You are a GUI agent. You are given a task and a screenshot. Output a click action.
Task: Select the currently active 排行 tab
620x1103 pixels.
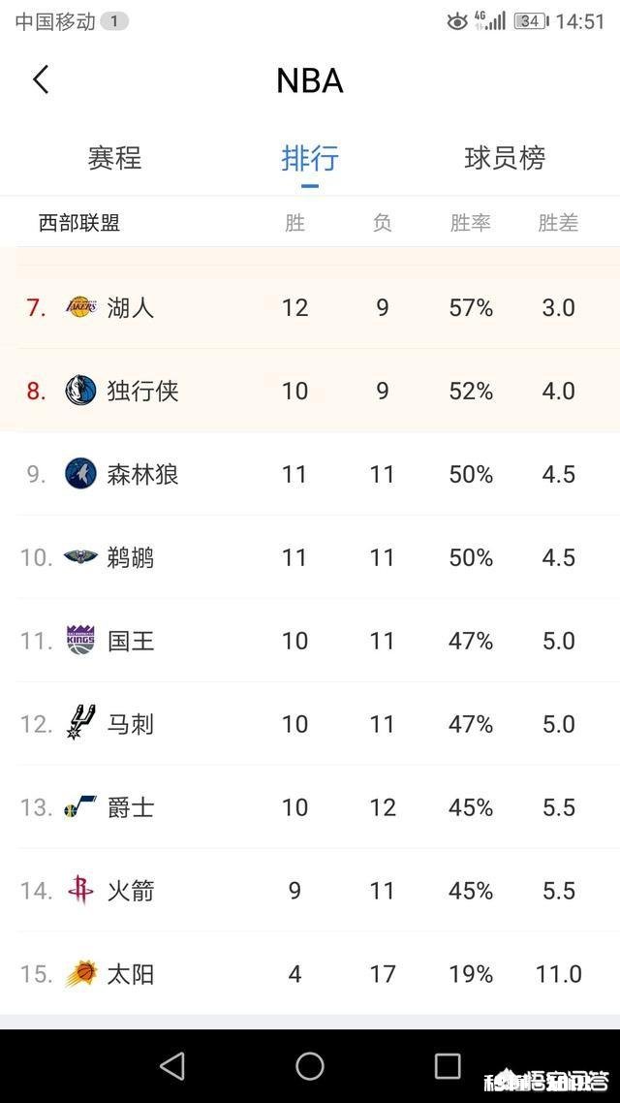tap(310, 159)
